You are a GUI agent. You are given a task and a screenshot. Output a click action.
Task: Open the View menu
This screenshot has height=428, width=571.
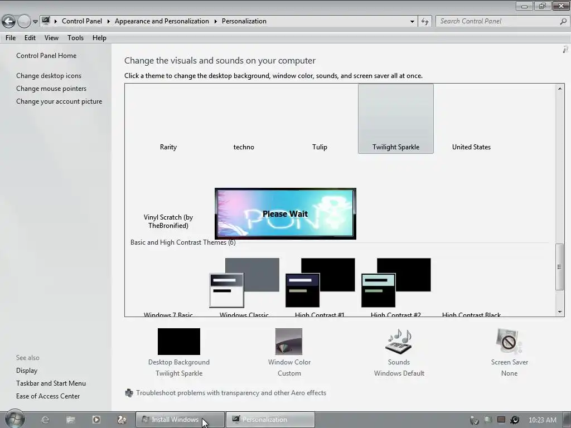pos(51,38)
